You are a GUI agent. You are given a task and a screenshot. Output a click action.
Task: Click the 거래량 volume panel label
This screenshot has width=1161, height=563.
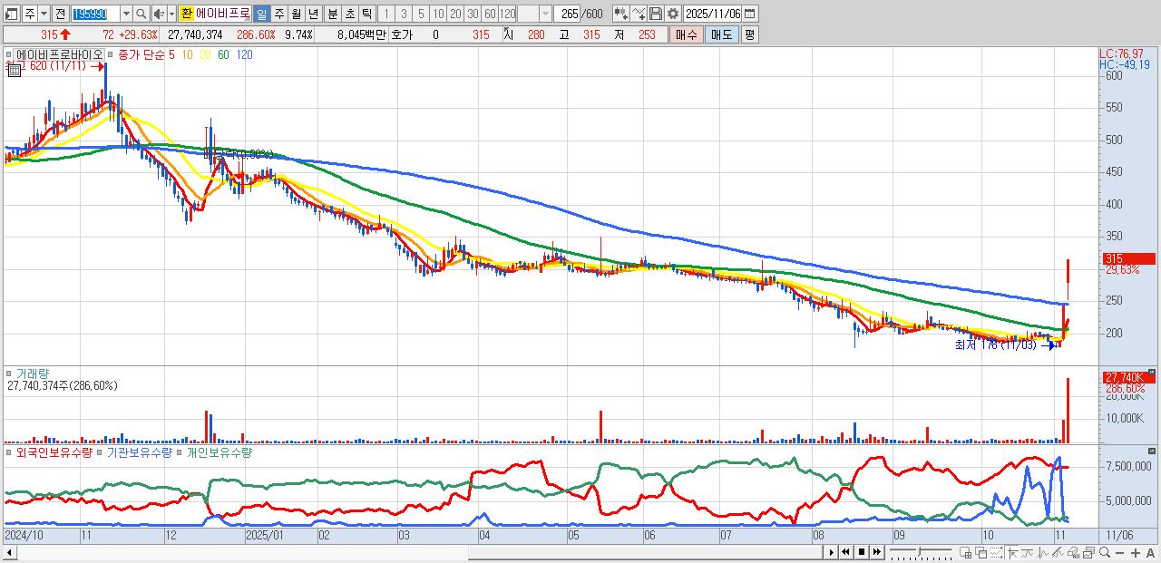[x=32, y=373]
